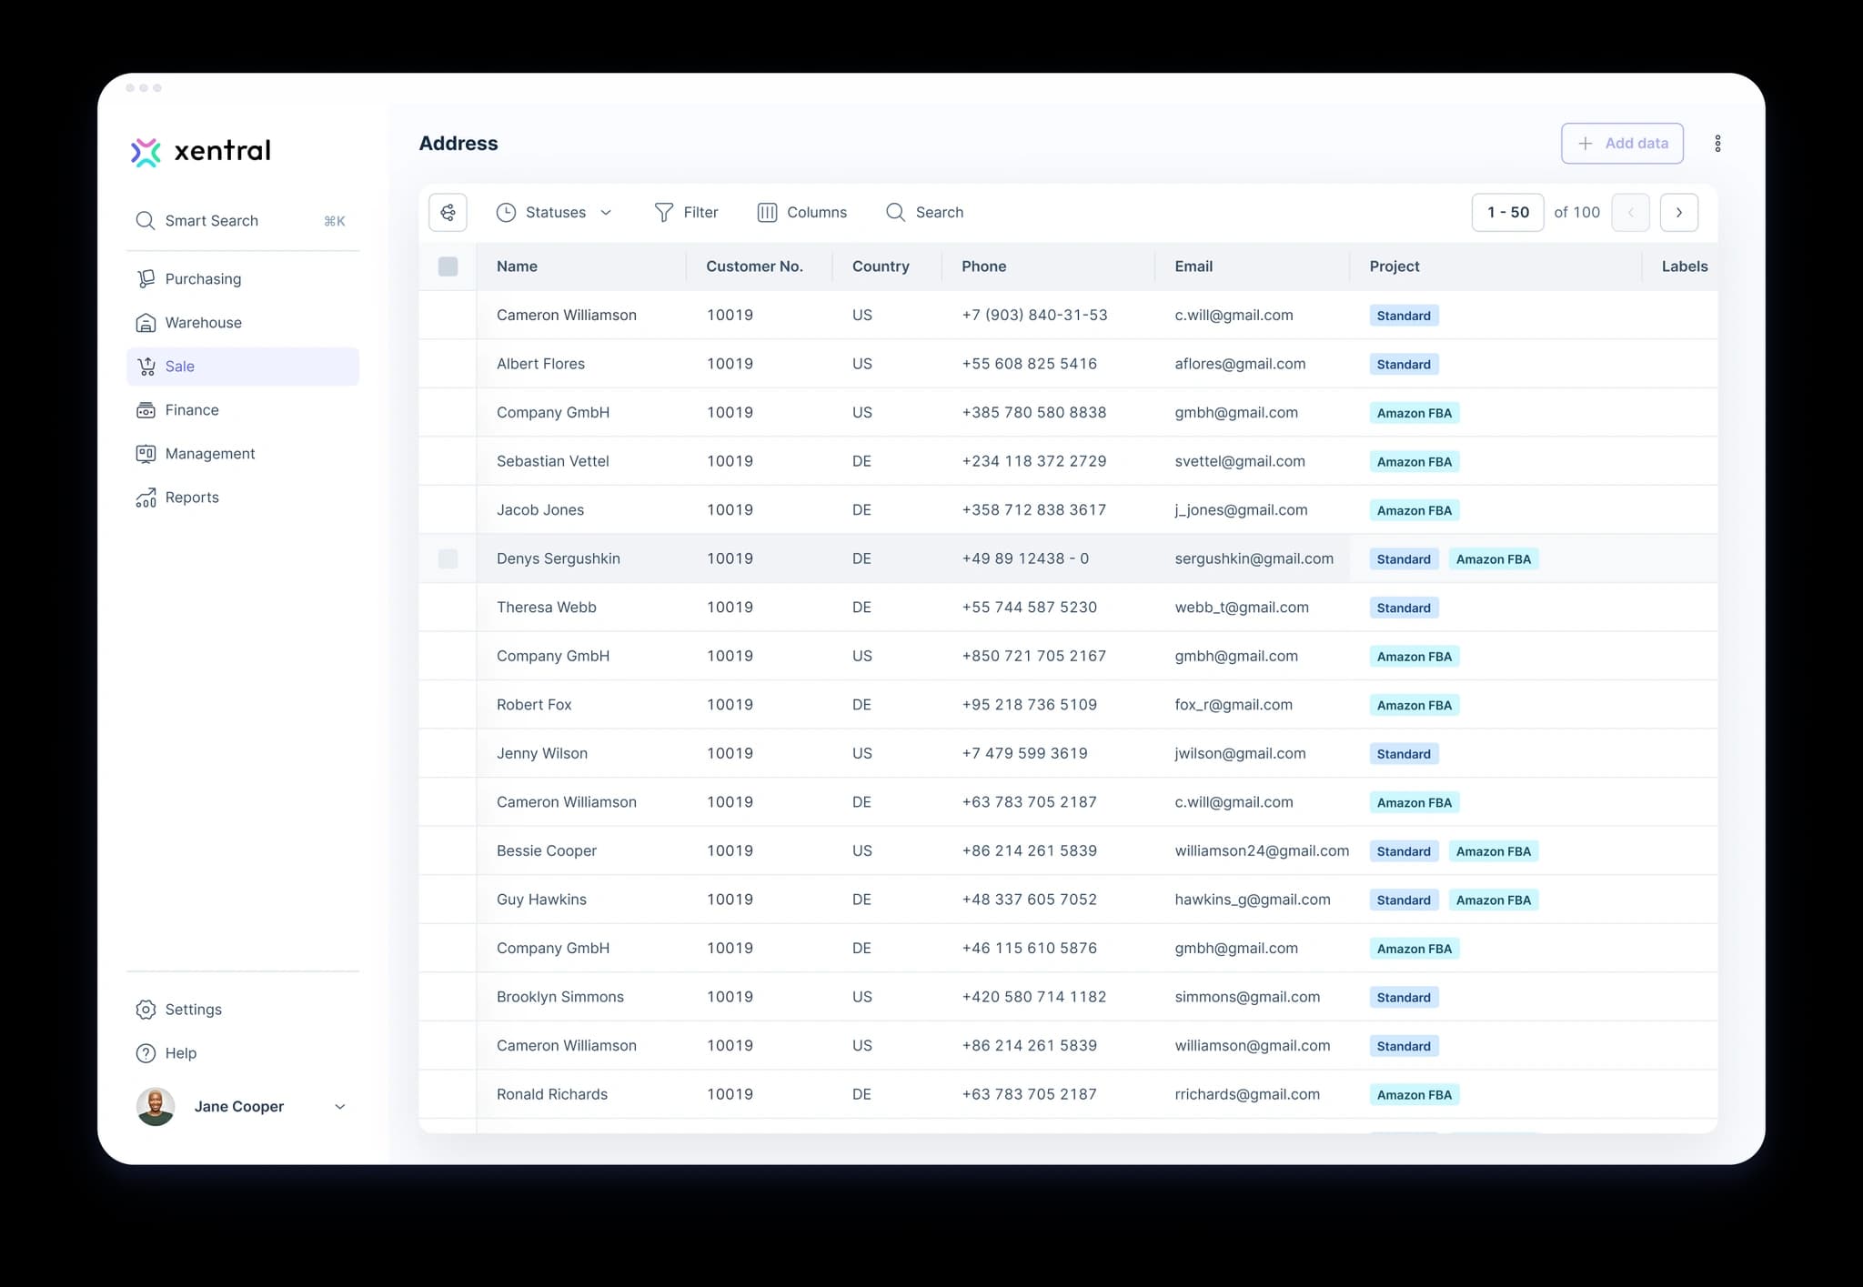Open the three-dot more options menu
The height and width of the screenshot is (1287, 1863).
tap(1717, 144)
